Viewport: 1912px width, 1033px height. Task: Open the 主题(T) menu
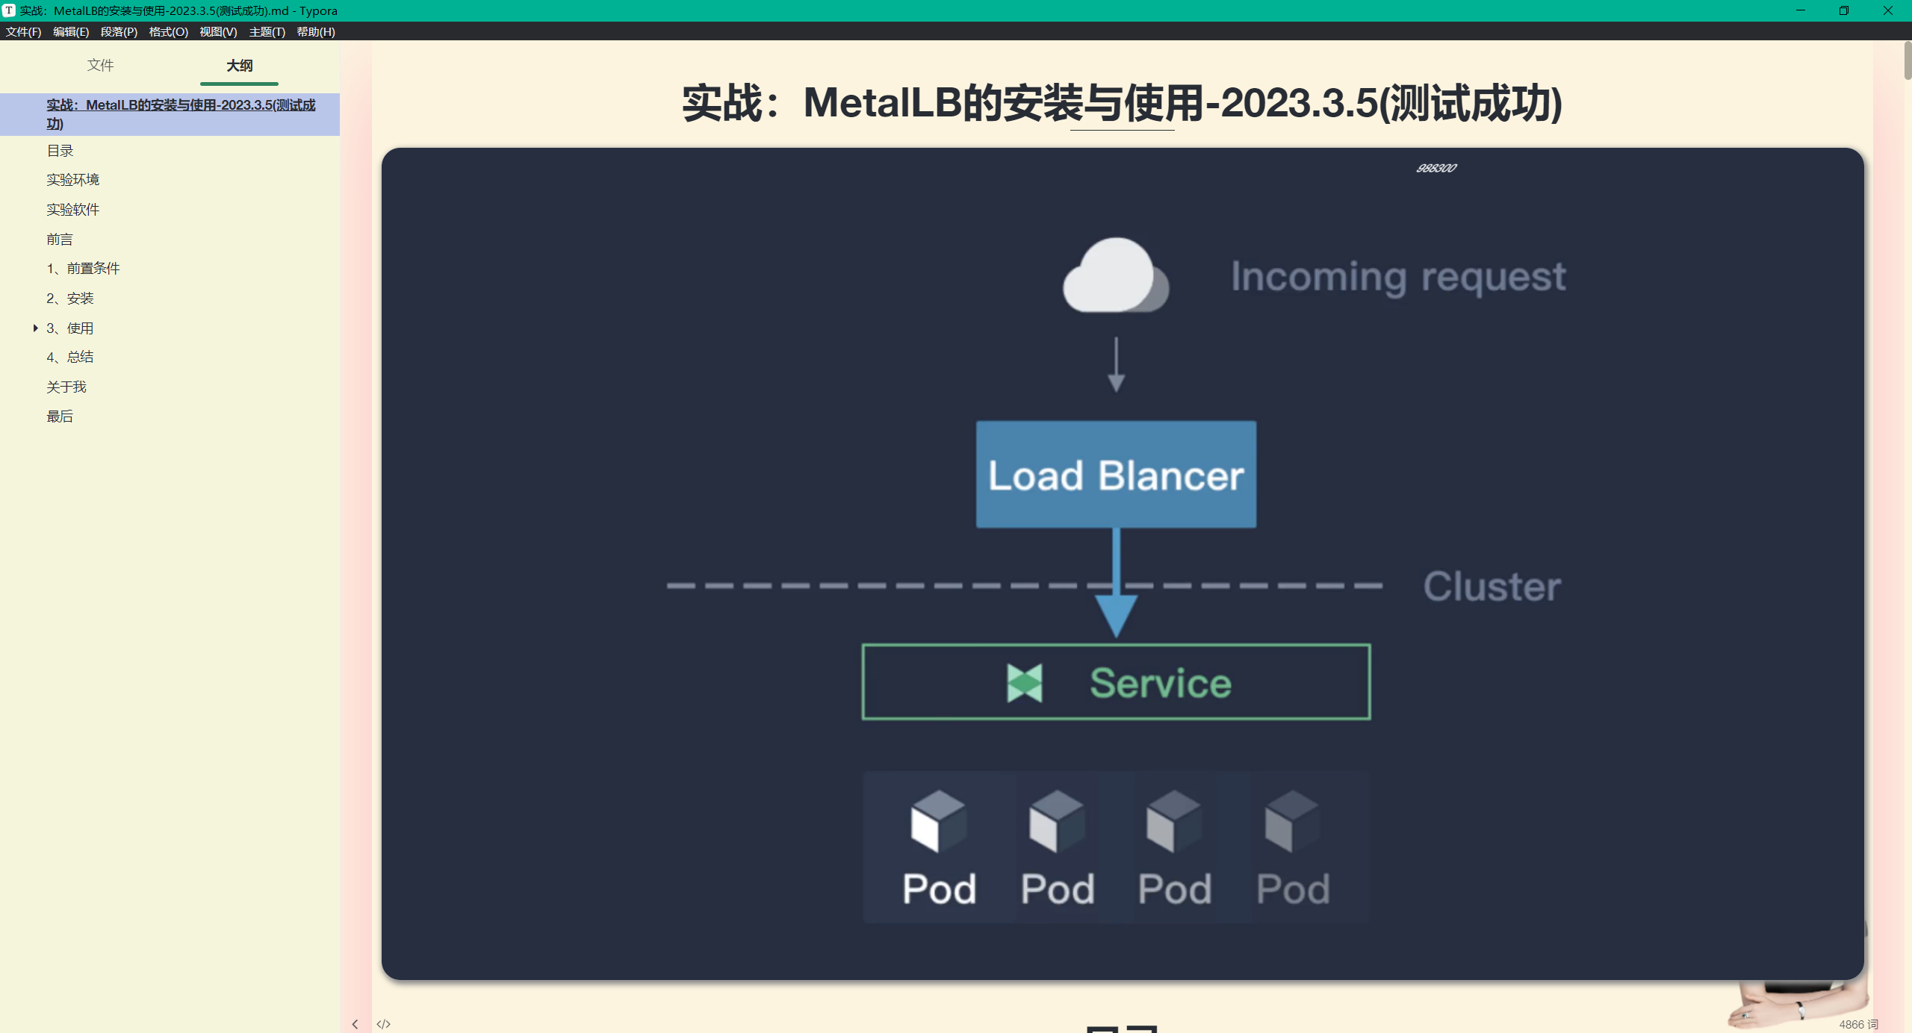point(267,31)
